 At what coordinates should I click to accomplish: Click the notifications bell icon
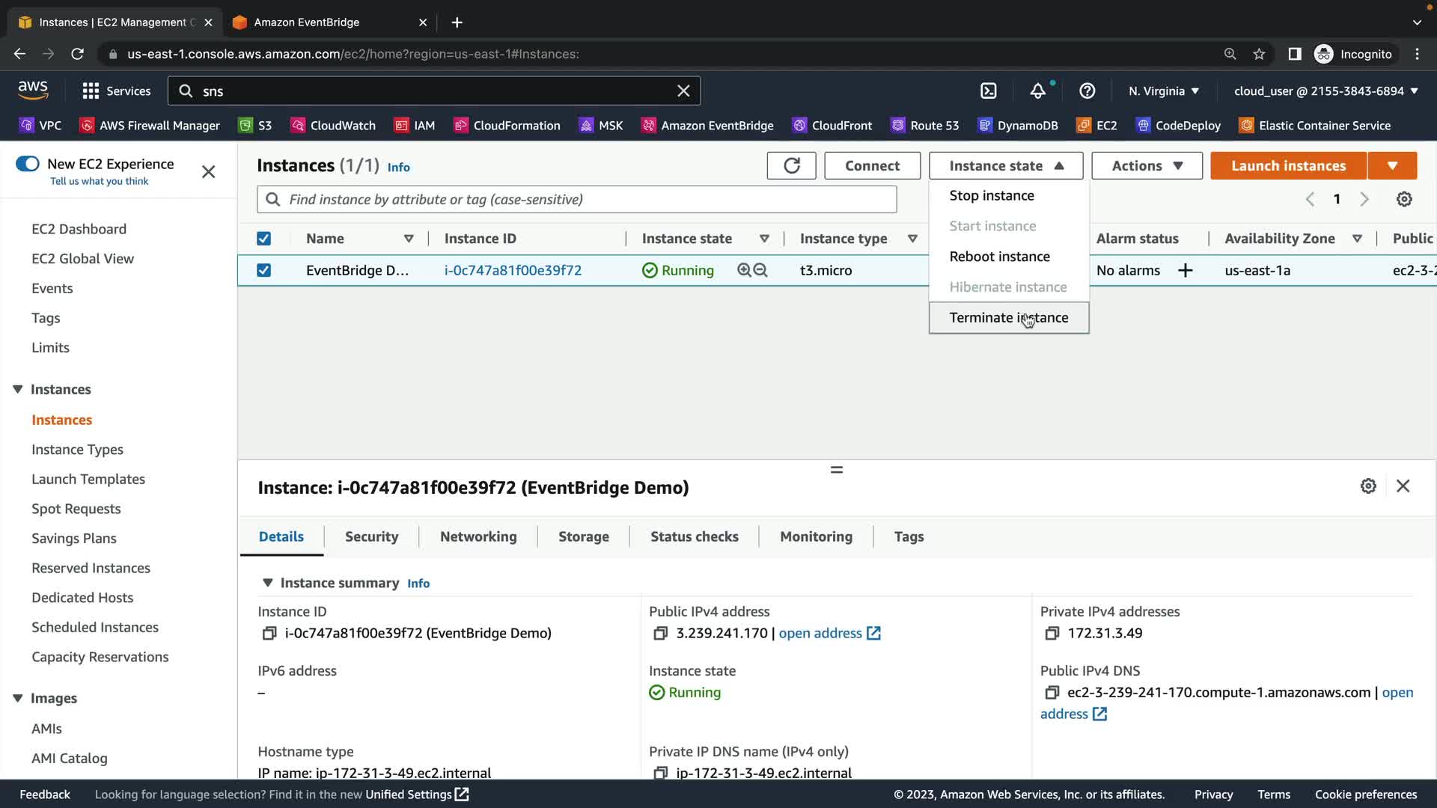(1037, 91)
